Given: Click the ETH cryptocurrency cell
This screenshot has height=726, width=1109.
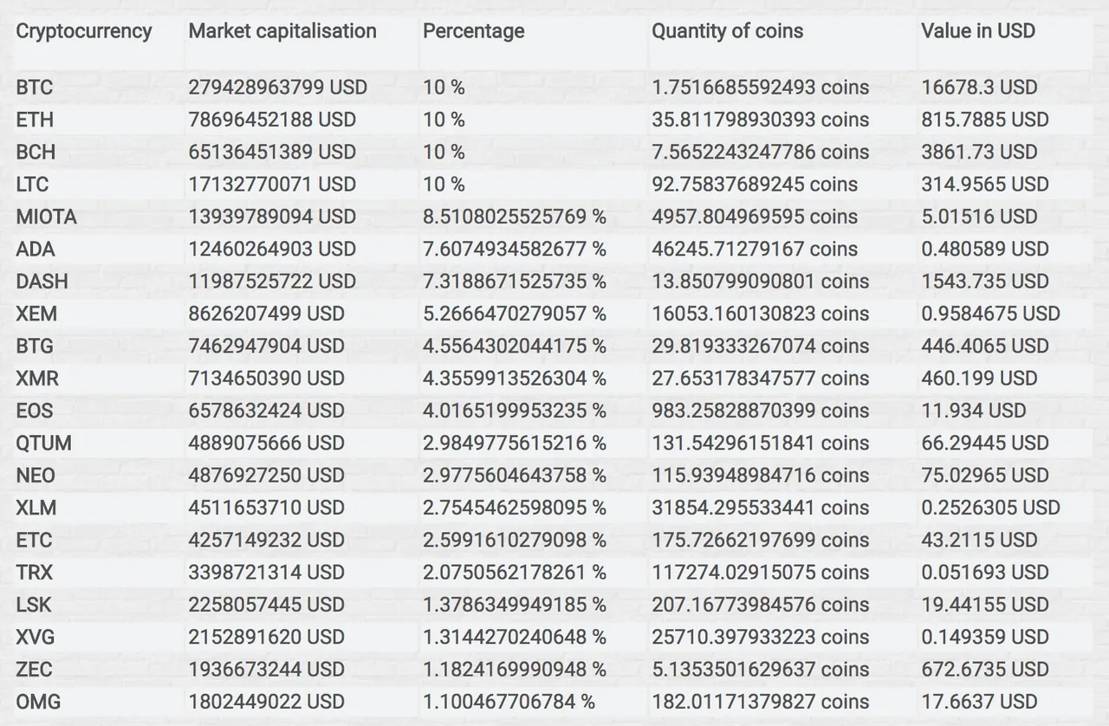Looking at the screenshot, I should click(x=35, y=120).
